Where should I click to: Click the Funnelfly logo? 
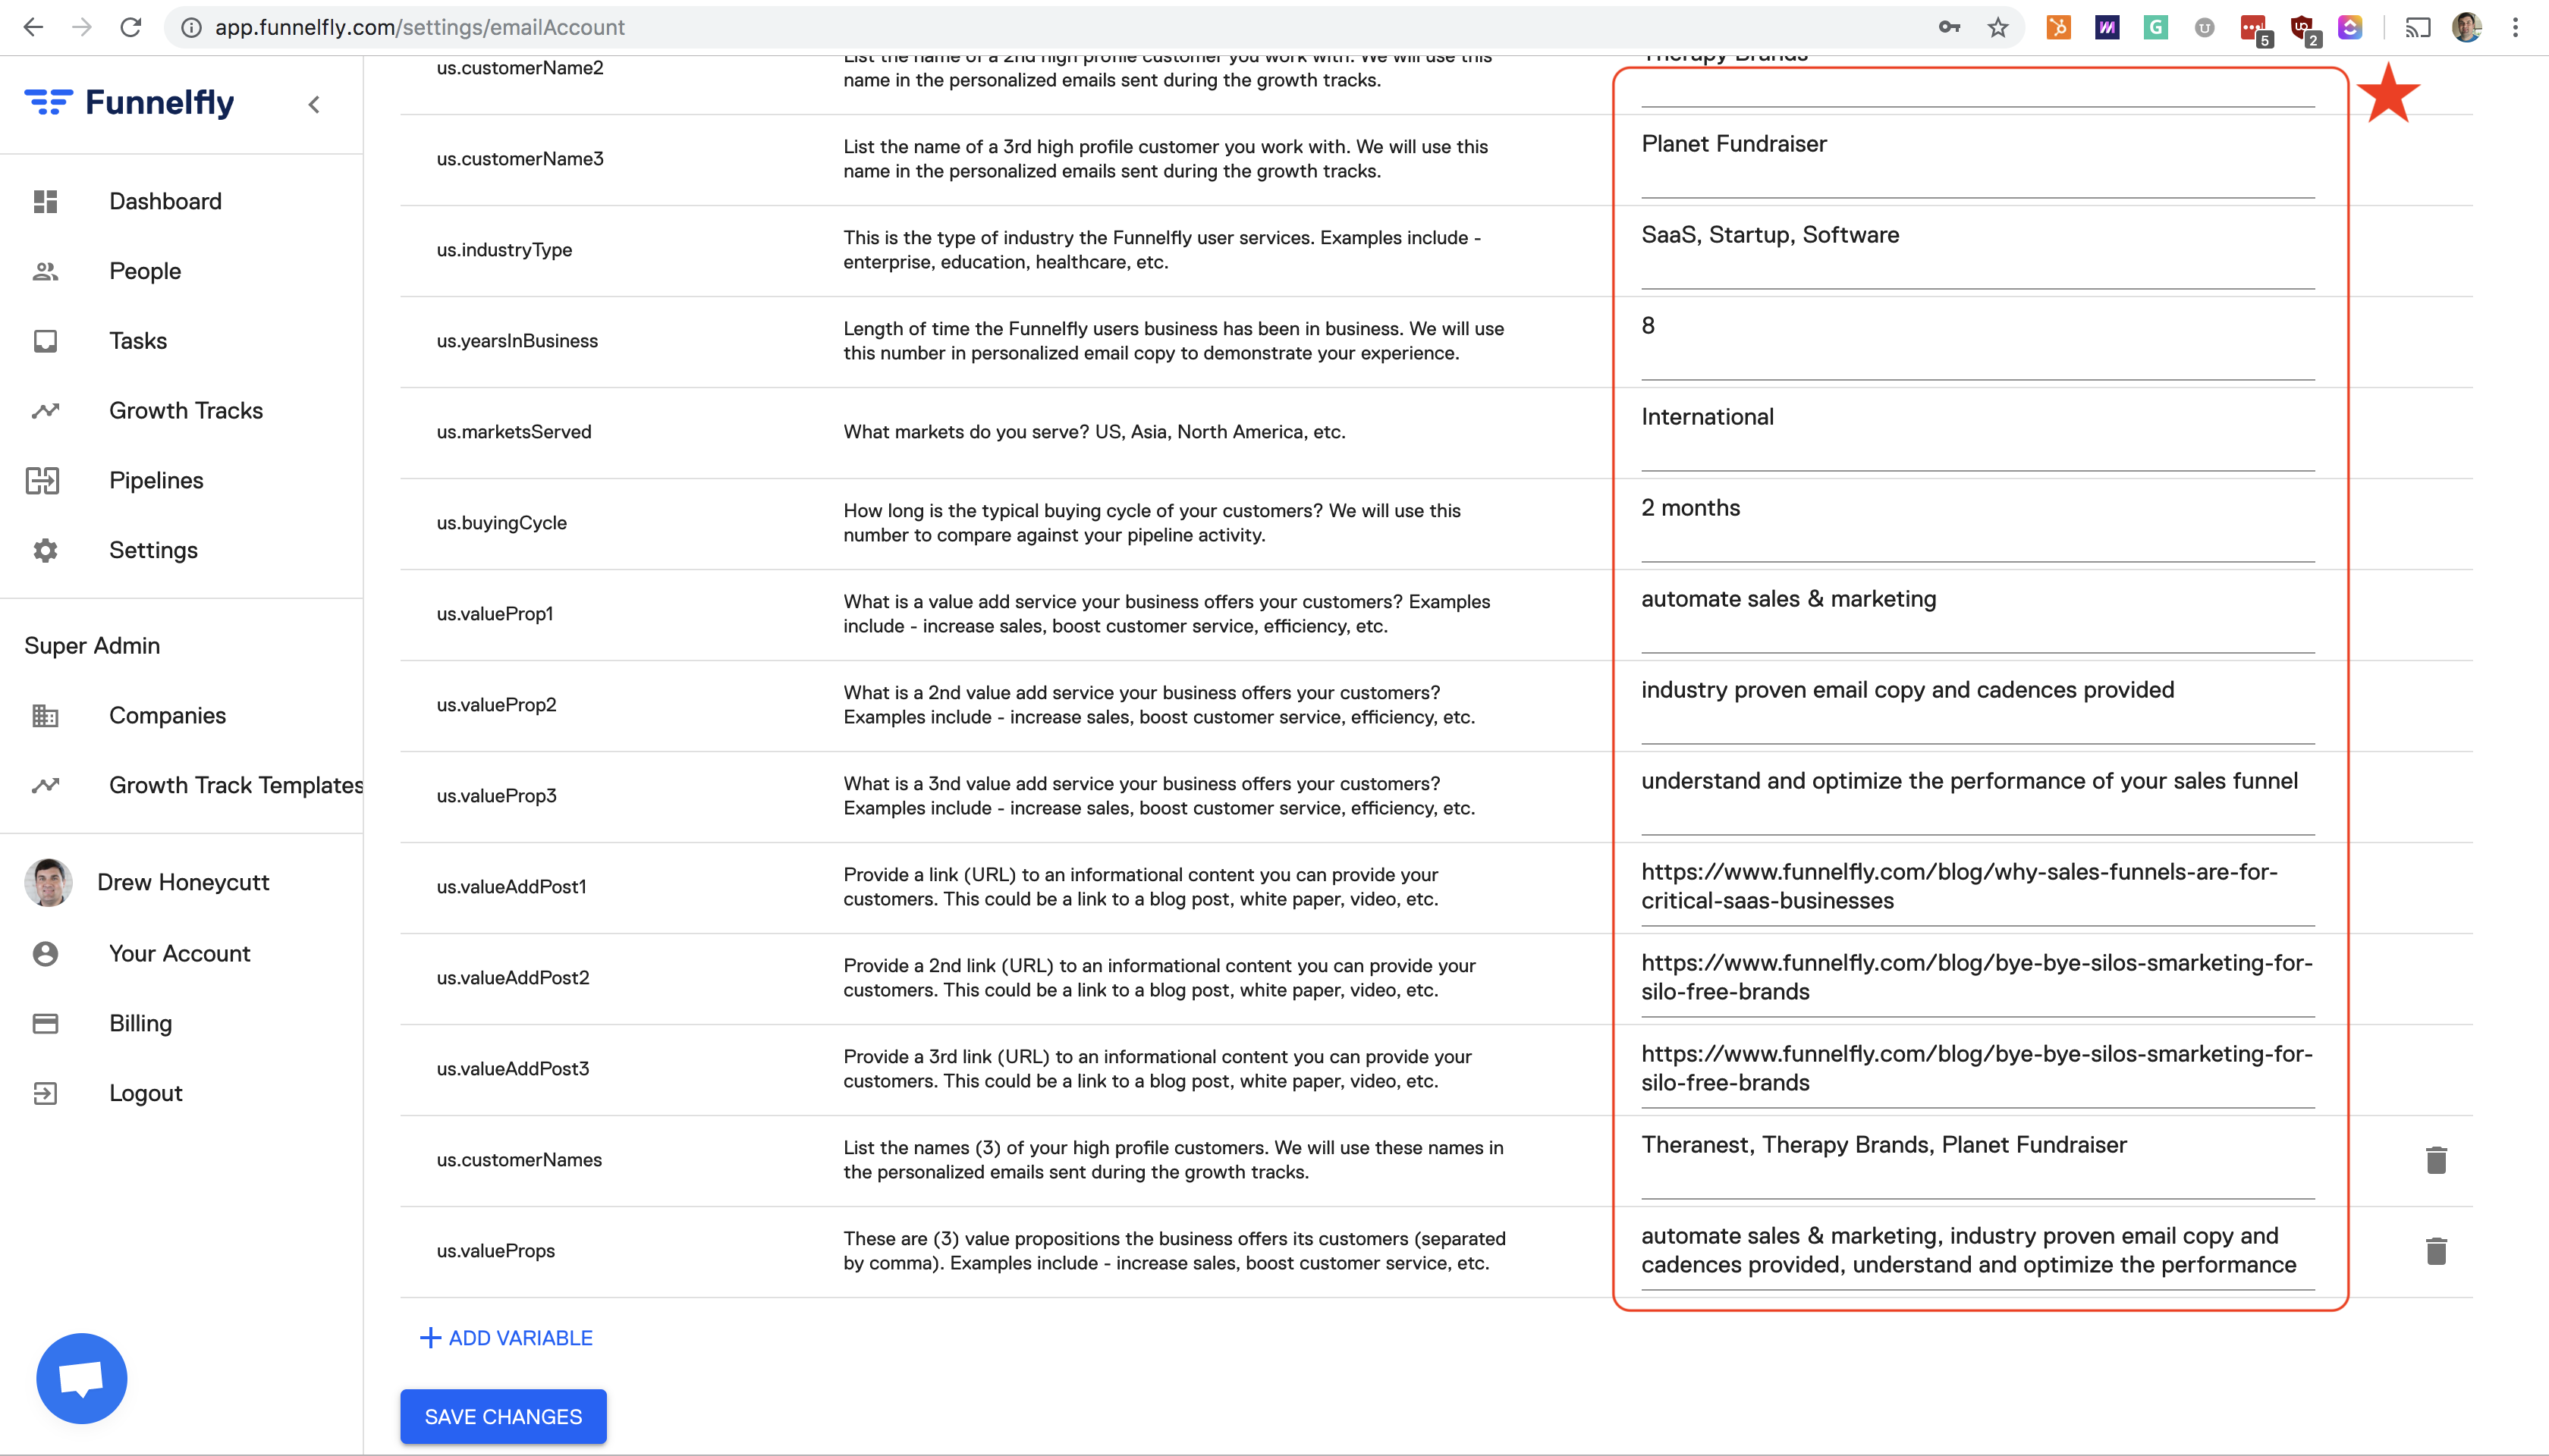click(129, 102)
